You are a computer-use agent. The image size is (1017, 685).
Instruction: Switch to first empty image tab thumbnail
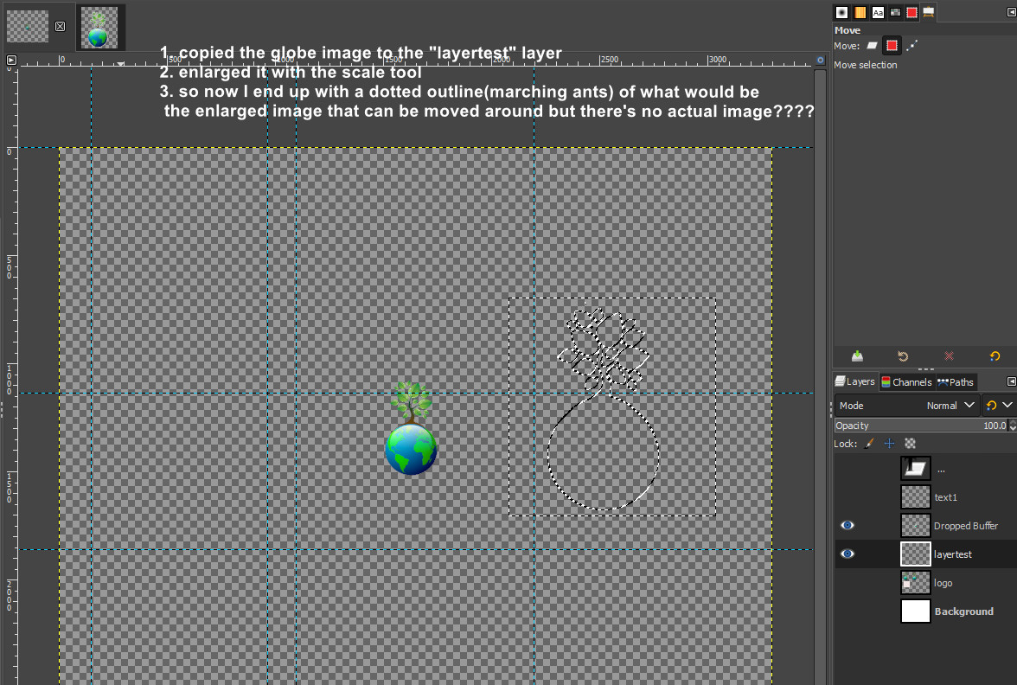pos(28,27)
